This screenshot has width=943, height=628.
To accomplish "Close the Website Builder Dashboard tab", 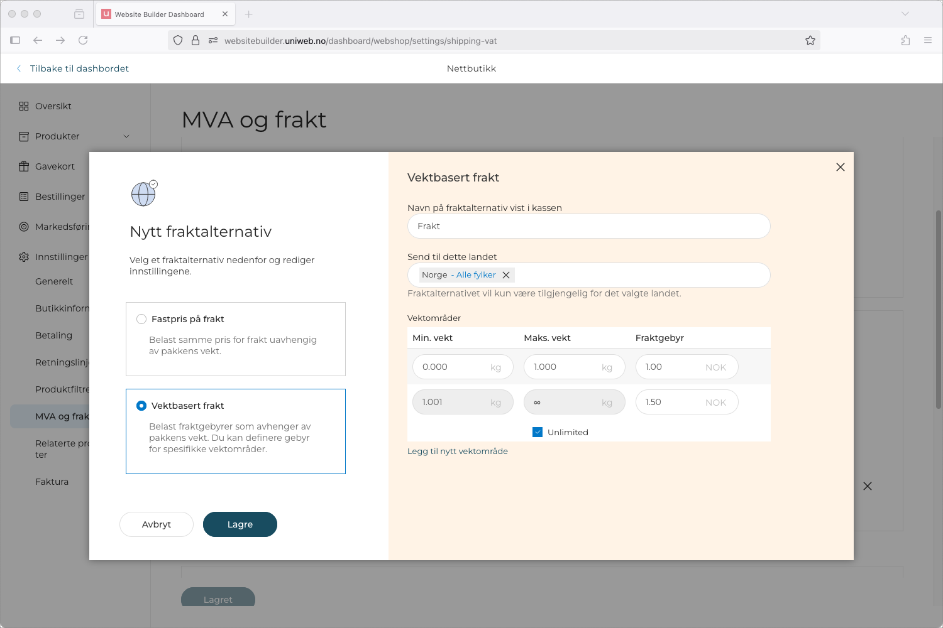I will pyautogui.click(x=225, y=14).
